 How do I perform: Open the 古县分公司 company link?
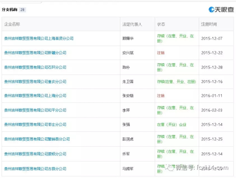point(35,169)
